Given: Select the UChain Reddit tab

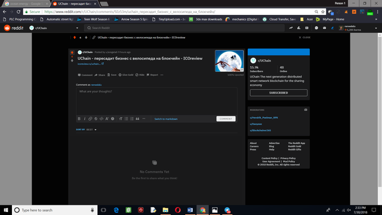Looking at the screenshot, I should [74, 4].
